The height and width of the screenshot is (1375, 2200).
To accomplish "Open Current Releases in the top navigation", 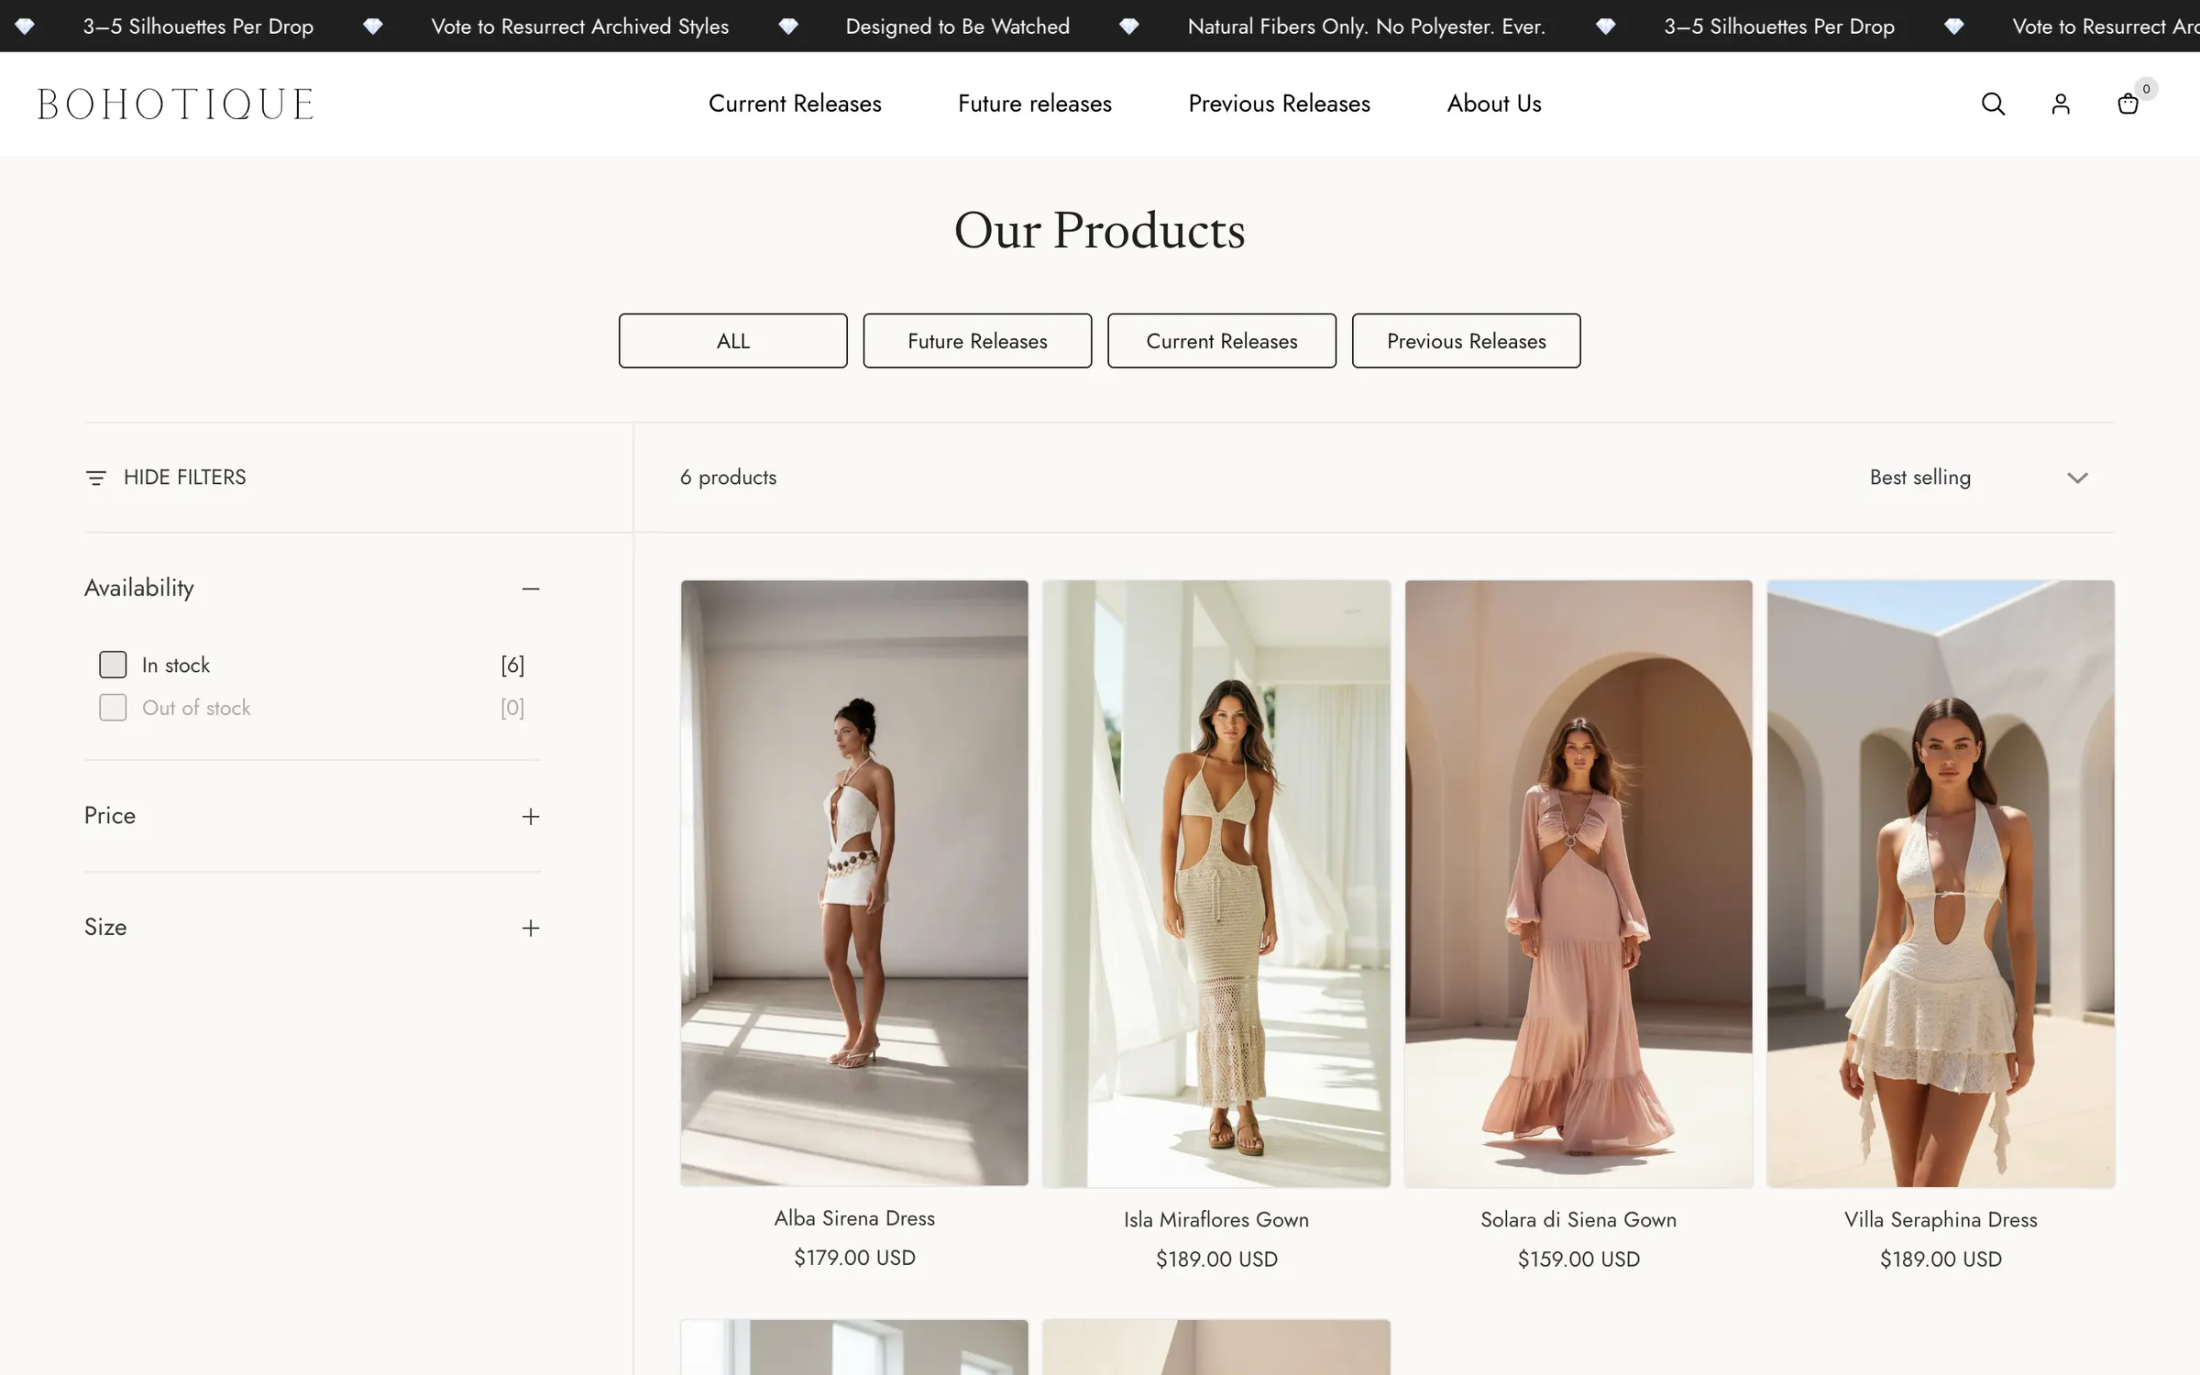I will pos(795,104).
